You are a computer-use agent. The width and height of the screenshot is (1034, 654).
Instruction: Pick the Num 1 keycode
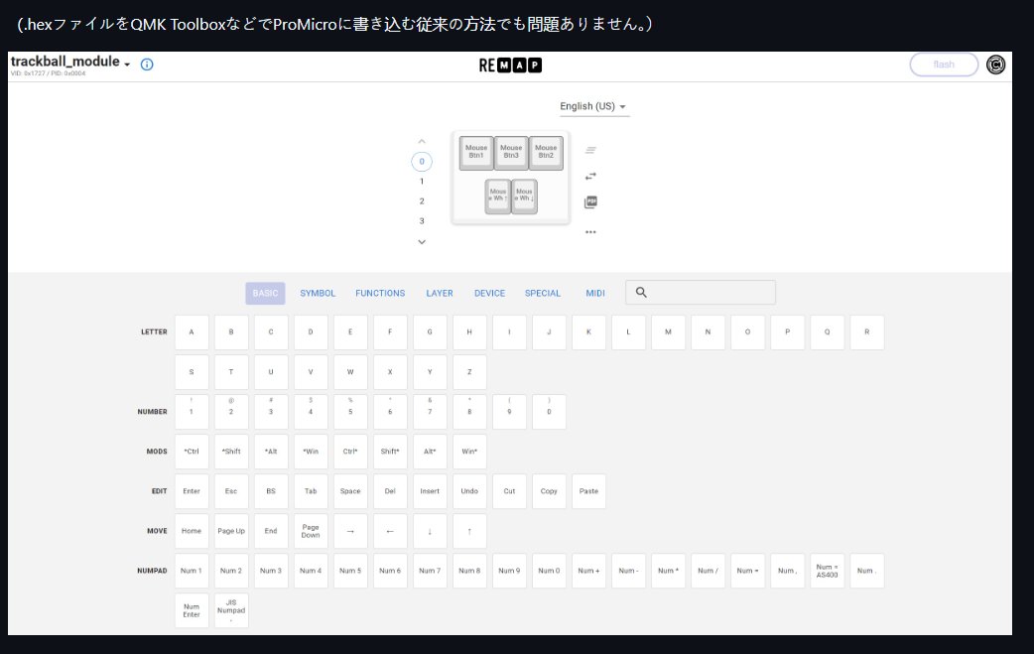click(192, 571)
